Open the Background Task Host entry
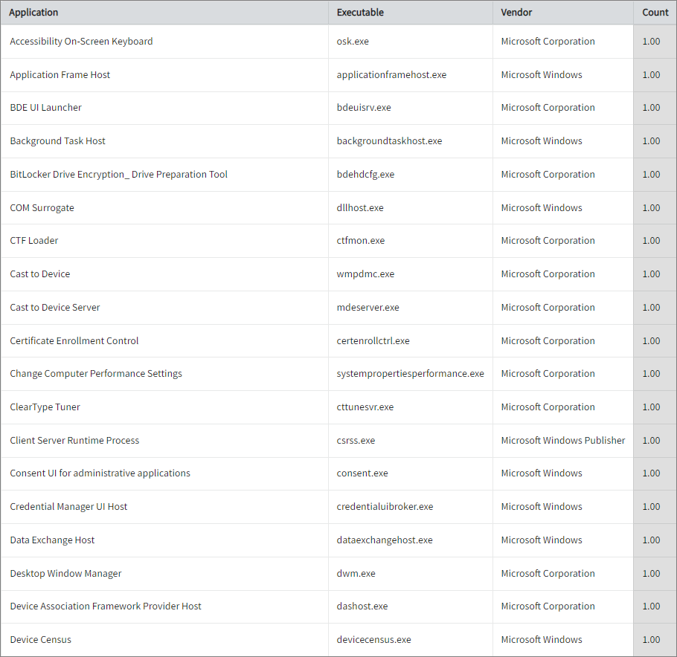The image size is (677, 657). 59,140
